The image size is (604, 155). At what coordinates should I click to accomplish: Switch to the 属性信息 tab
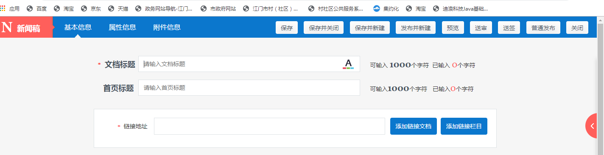[122, 27]
